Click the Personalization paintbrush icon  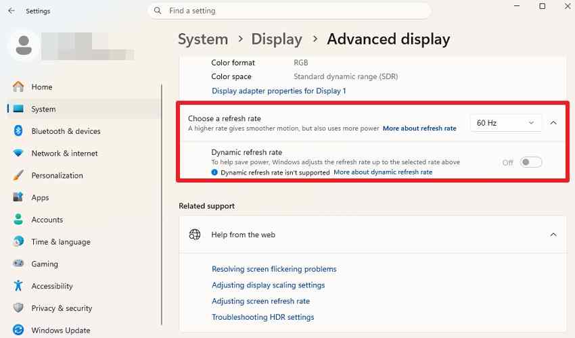tap(18, 175)
